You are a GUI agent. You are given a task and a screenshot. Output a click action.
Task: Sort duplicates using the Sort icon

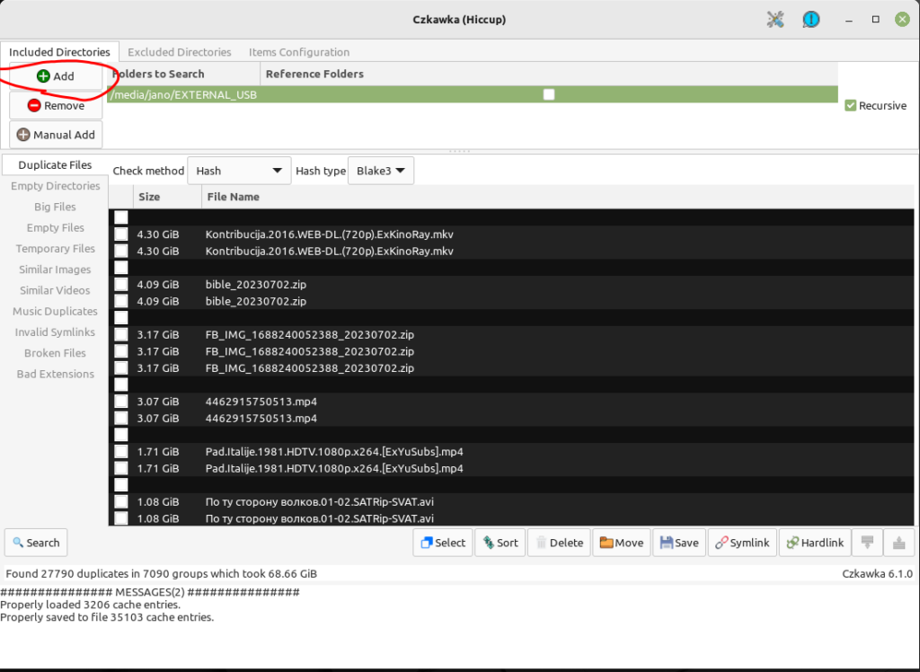click(500, 542)
